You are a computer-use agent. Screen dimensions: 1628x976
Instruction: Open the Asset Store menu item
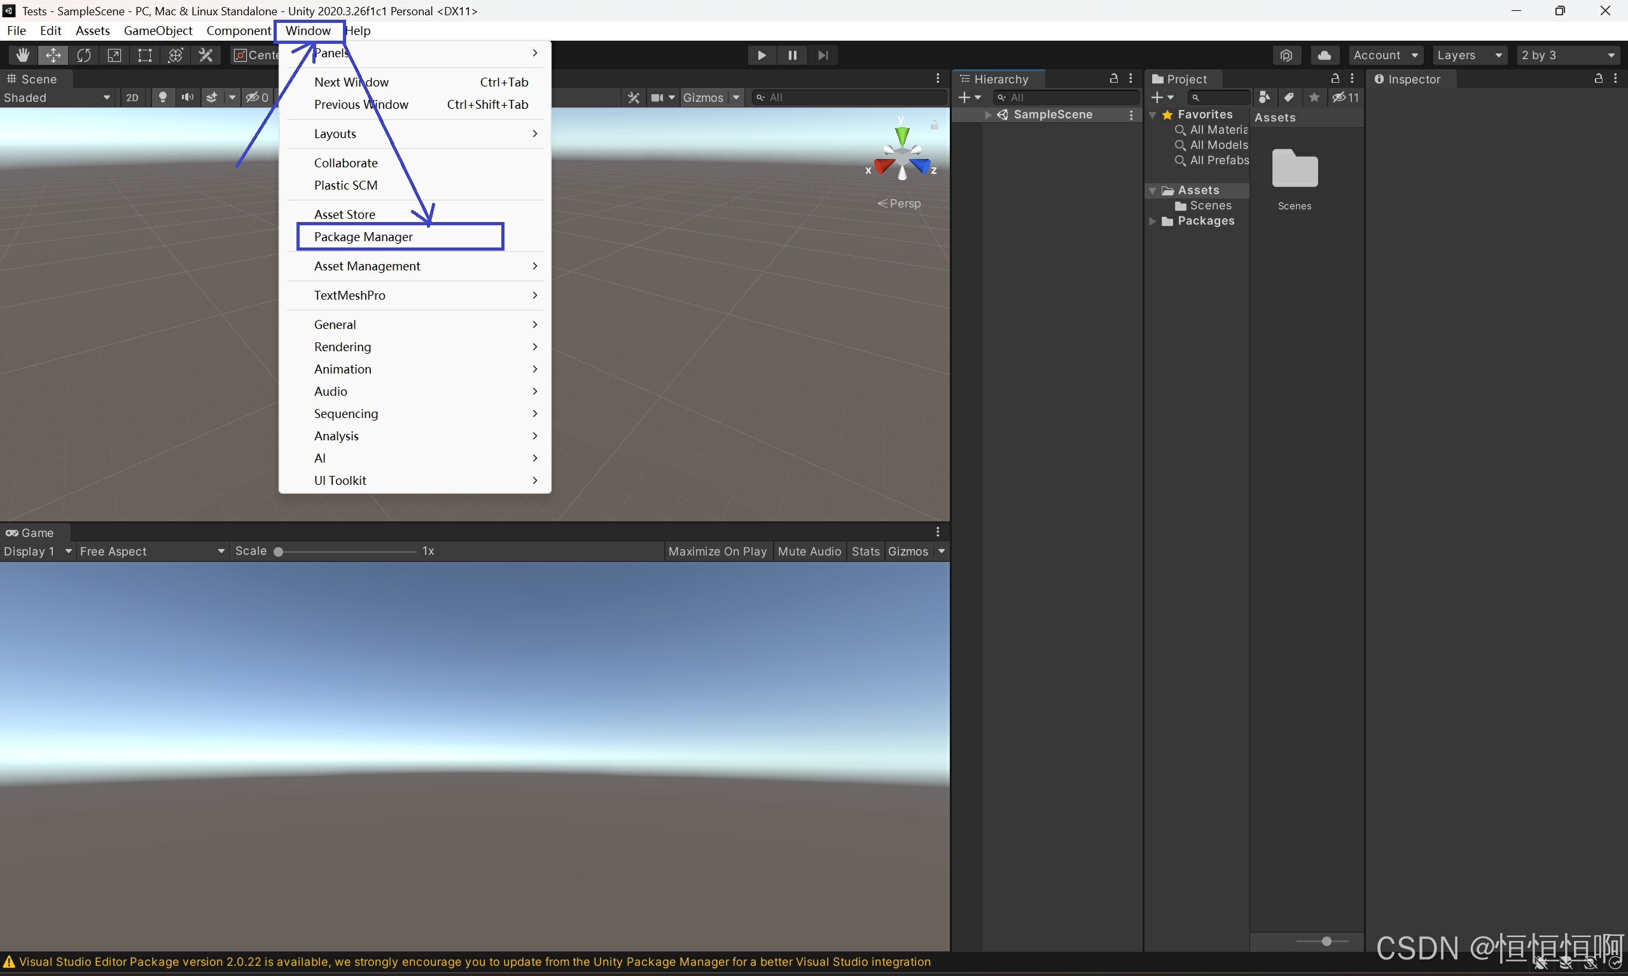pos(345,214)
